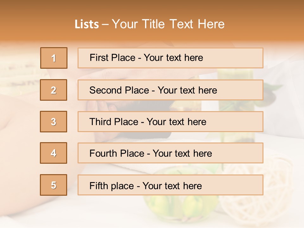Click the "Fifth place - Your text here" box
This screenshot has height=228, width=304.
pos(170,185)
